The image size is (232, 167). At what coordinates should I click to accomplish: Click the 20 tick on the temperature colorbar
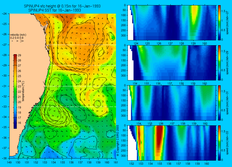pos(19,102)
